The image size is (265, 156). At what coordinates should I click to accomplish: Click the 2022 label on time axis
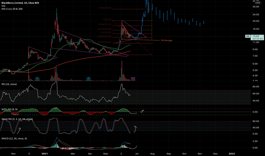pos(232,154)
